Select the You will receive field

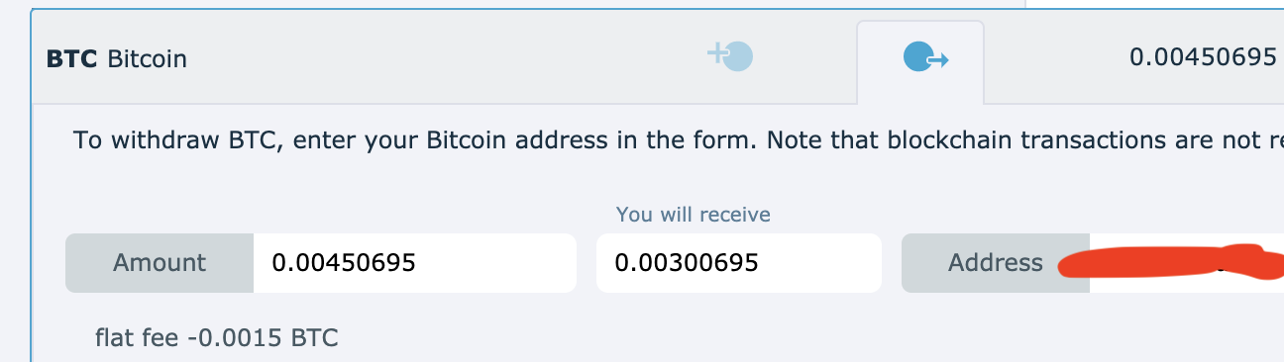(739, 263)
